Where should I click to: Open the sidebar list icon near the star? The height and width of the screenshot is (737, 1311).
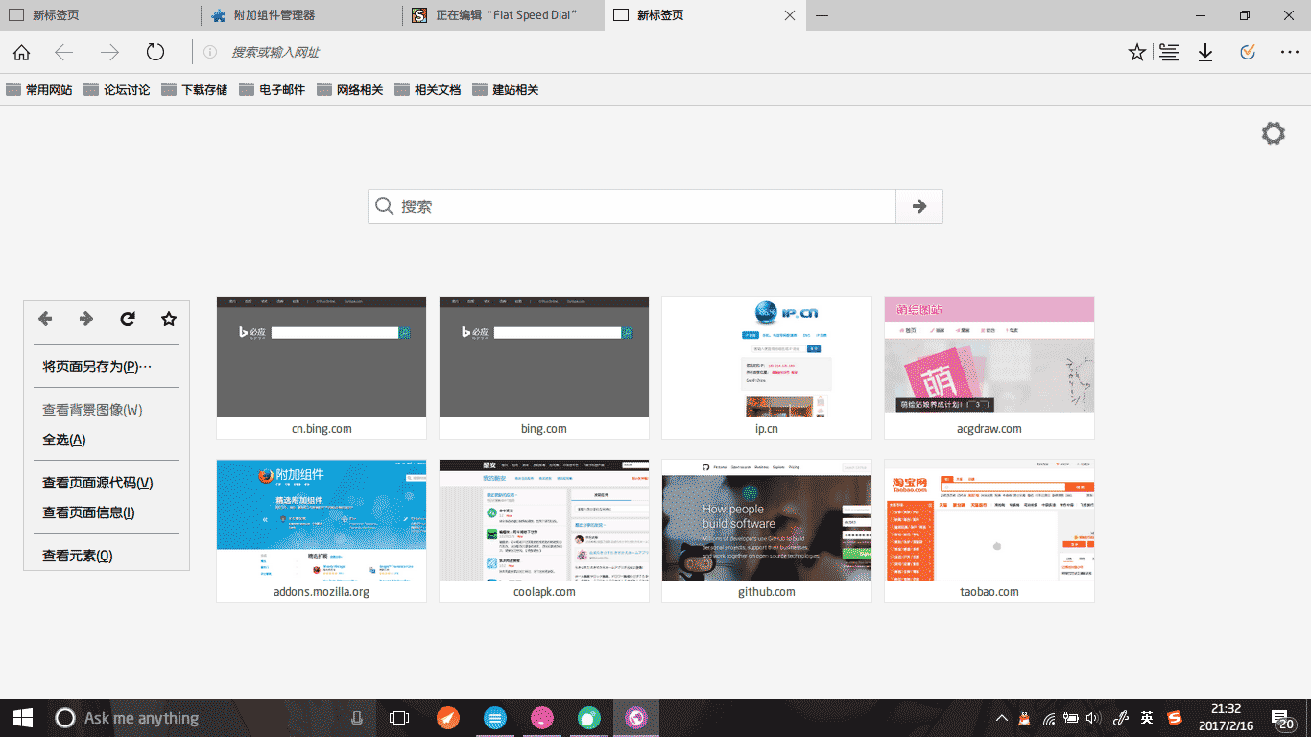[x=1169, y=52]
